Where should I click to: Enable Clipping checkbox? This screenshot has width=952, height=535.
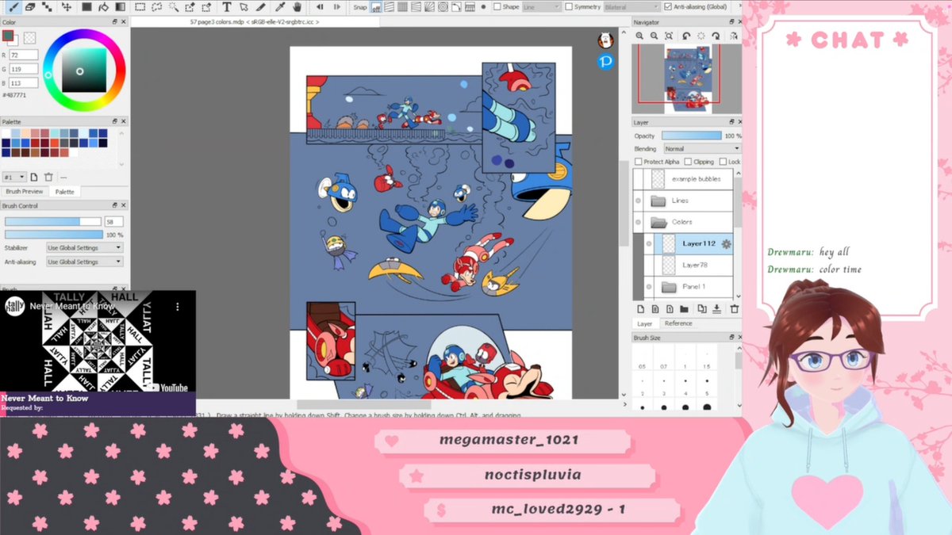(687, 162)
